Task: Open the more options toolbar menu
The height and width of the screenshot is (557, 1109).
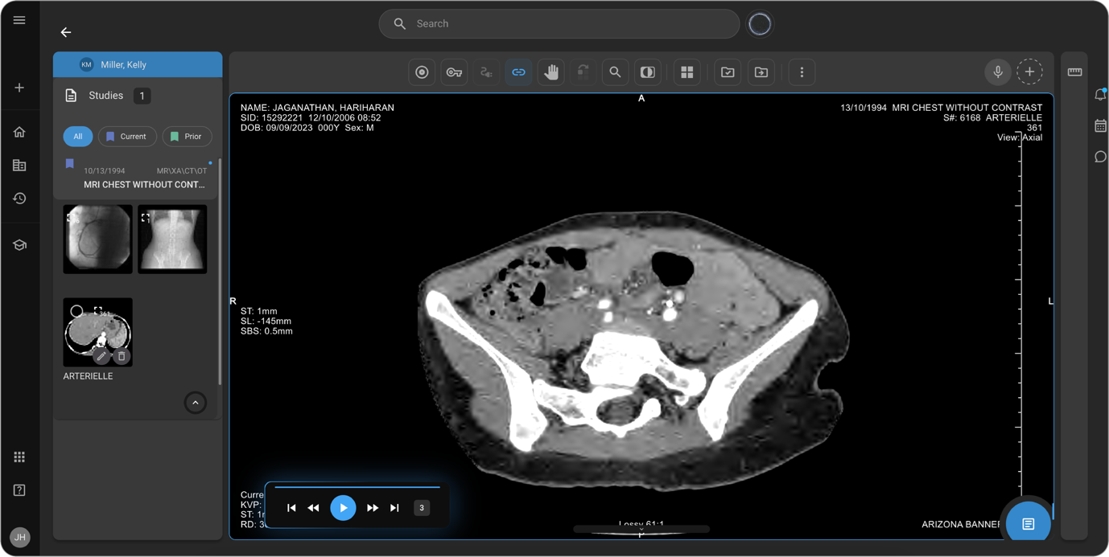Action: (801, 72)
